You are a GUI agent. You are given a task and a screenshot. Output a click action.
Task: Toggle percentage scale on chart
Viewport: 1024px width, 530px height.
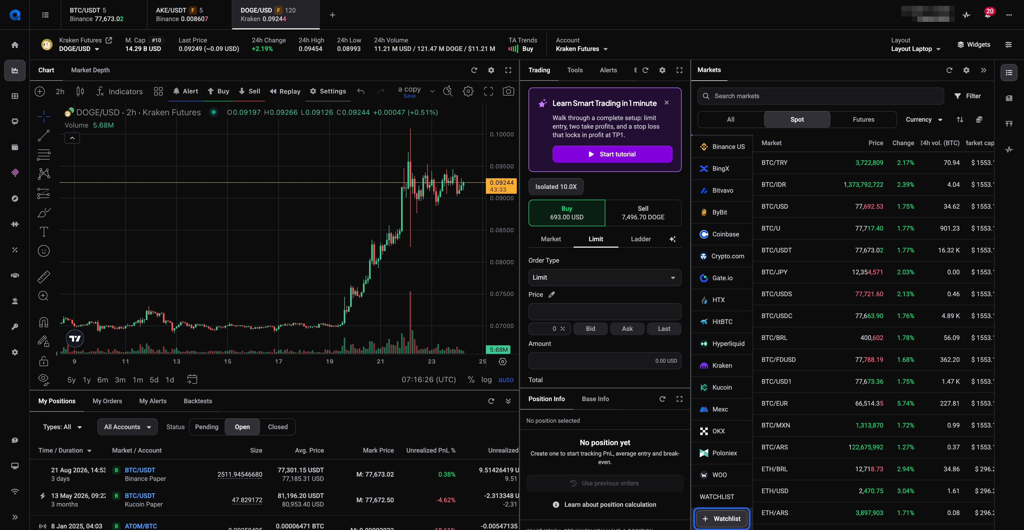tap(471, 379)
